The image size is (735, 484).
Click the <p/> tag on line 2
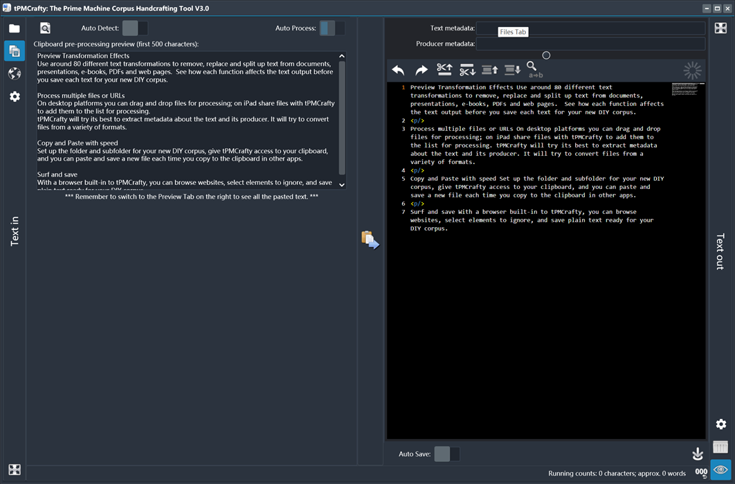point(417,120)
